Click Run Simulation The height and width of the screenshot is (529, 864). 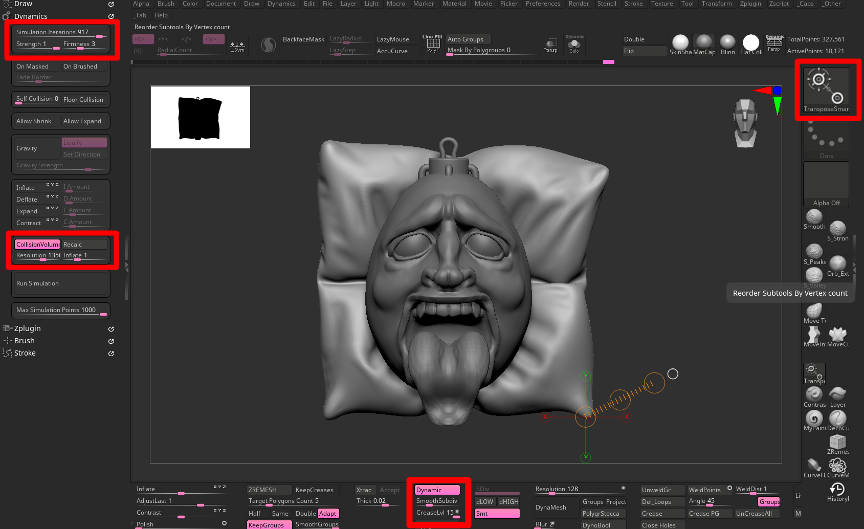(x=60, y=283)
